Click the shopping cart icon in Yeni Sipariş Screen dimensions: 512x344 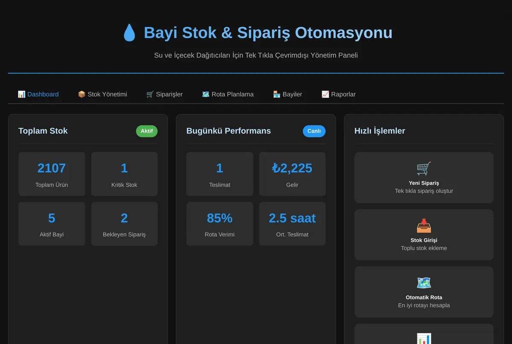tap(424, 169)
